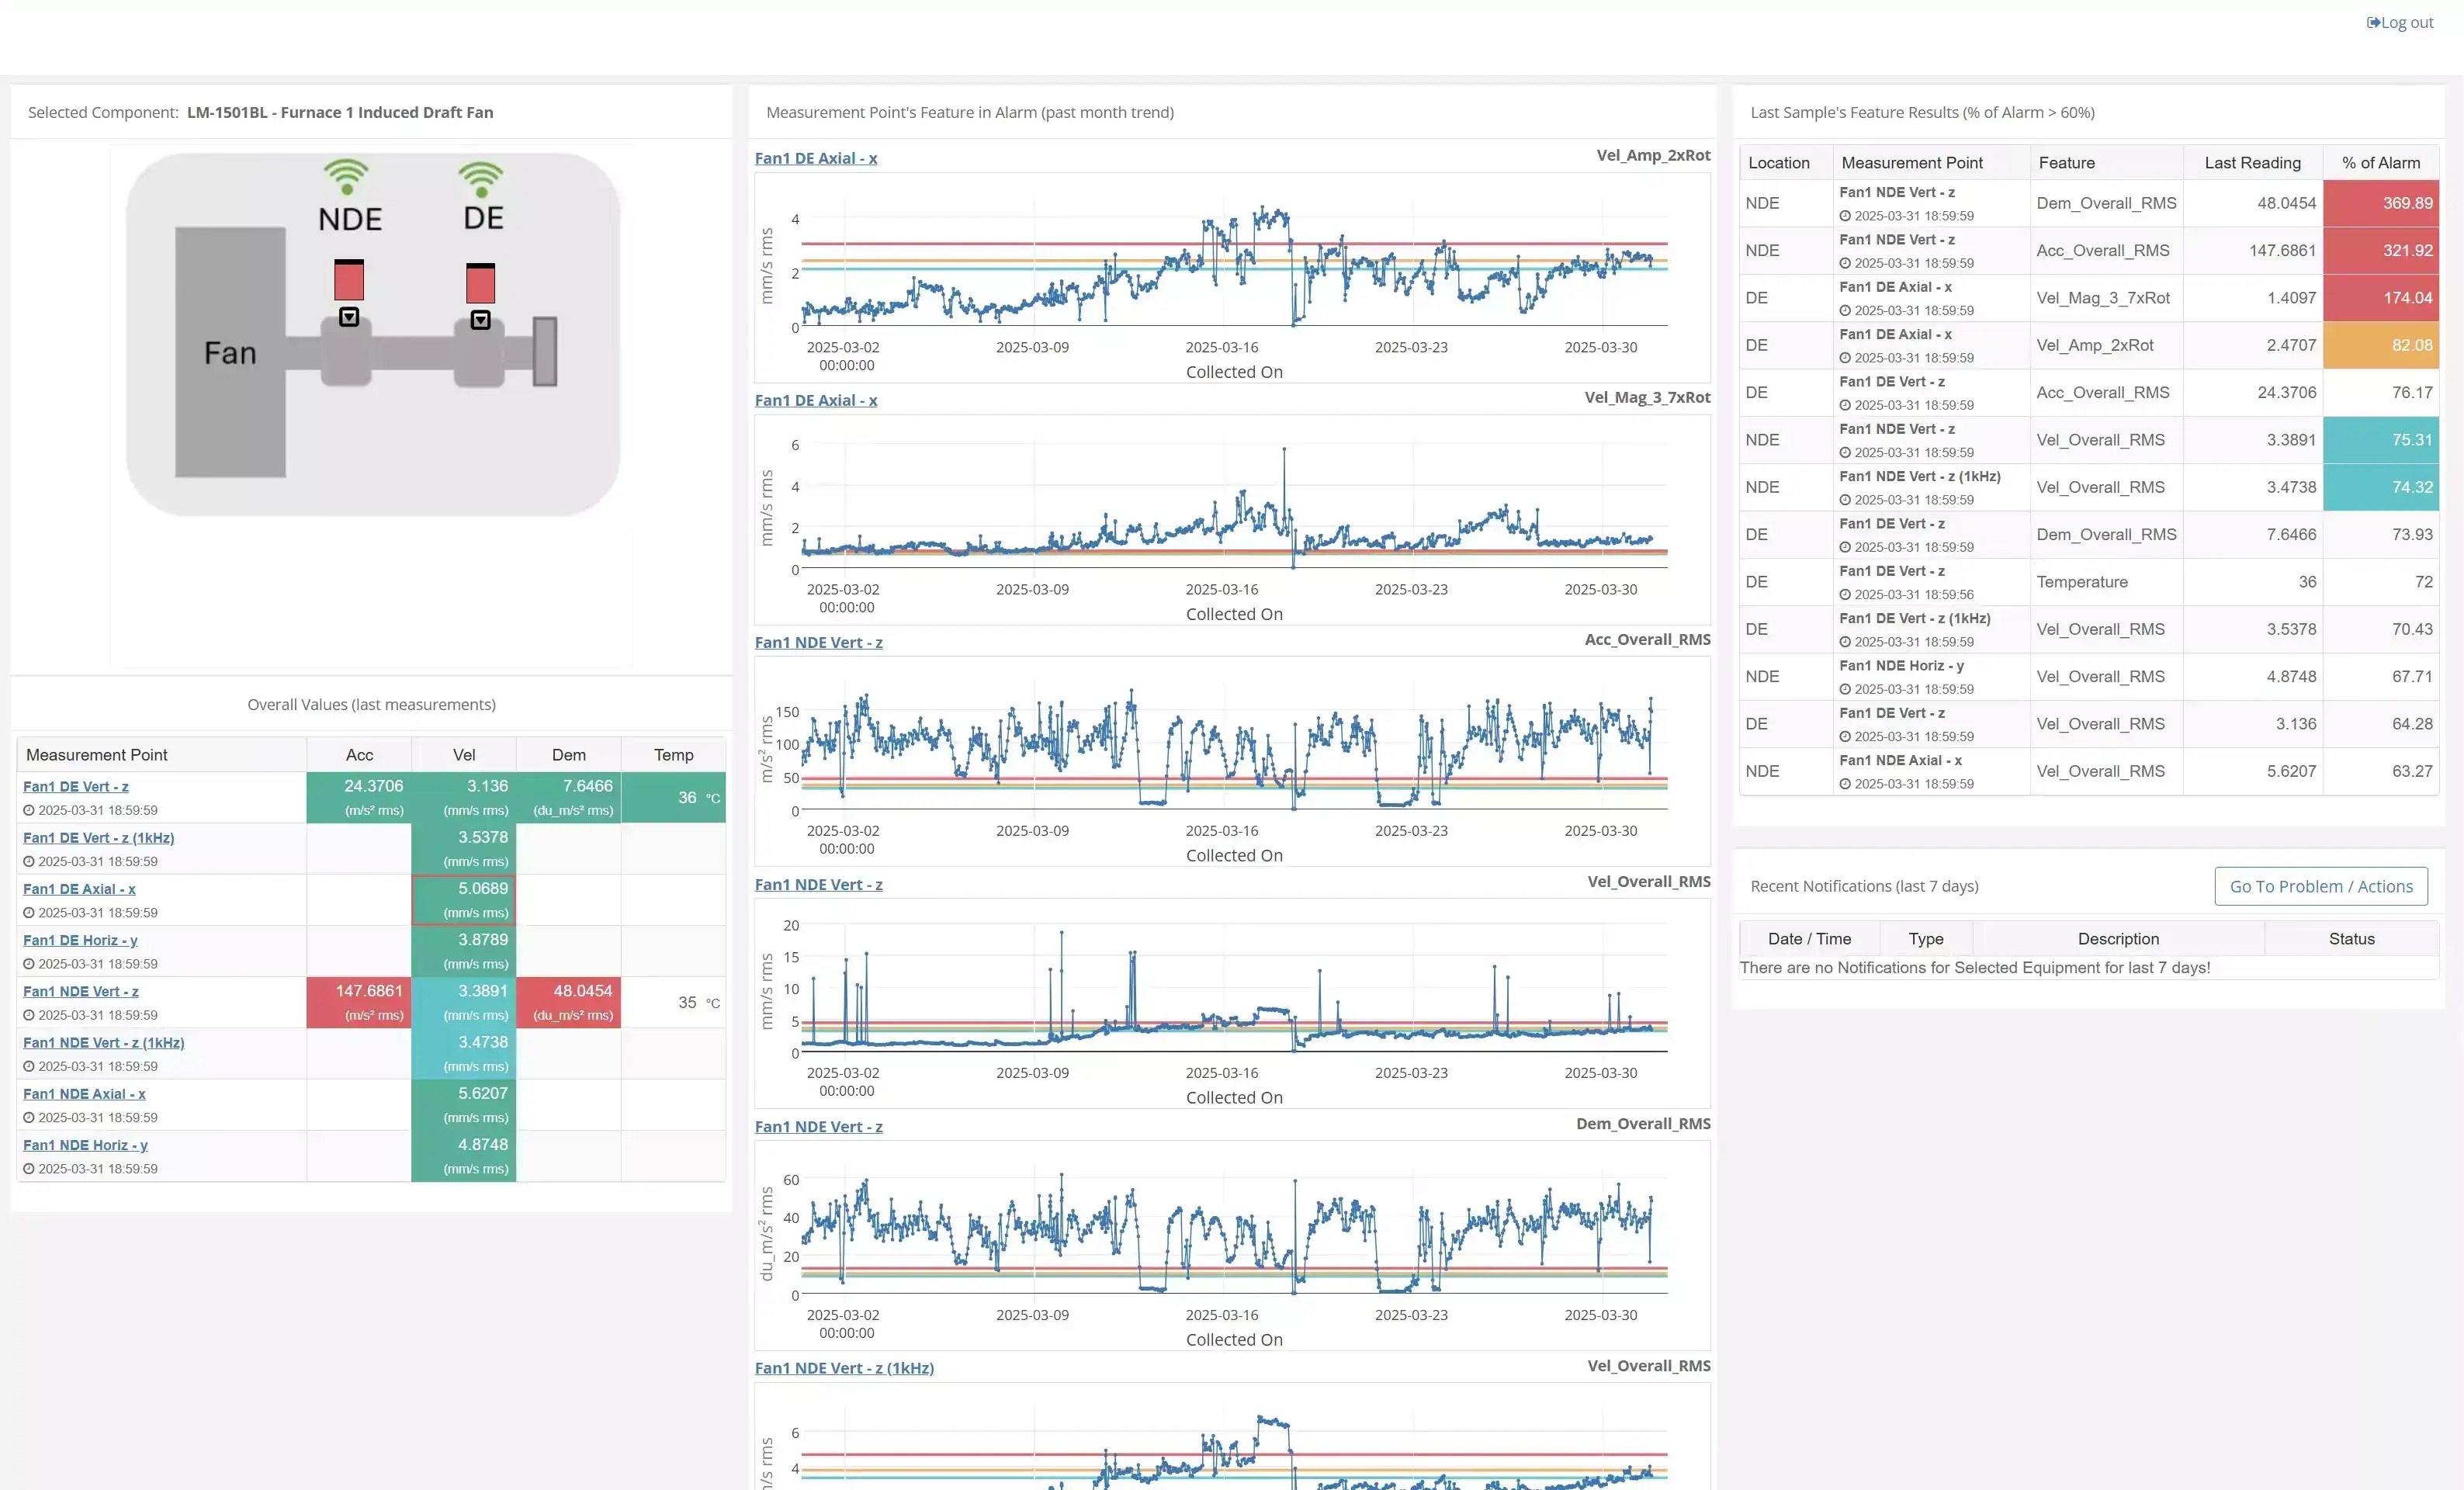Select the Fan component diagram block
2464x1490 pixels.
click(x=230, y=352)
